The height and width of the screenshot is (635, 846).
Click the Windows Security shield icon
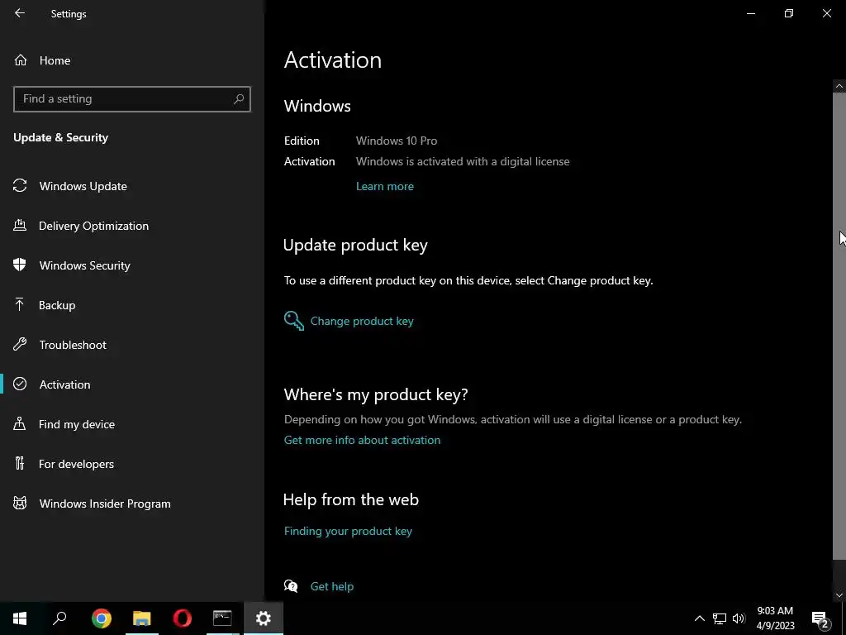pyautogui.click(x=20, y=265)
